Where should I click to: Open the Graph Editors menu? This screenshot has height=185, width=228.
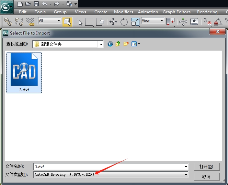click(x=176, y=12)
